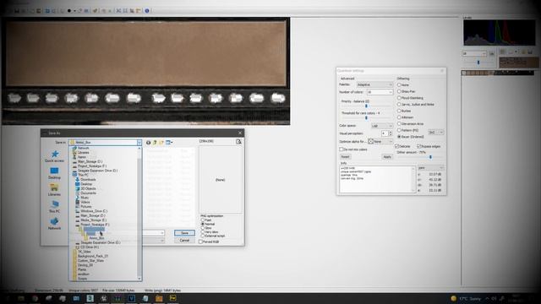The height and width of the screenshot is (304, 541).
Task: Click the Threshold for rare colors slider handle
Action: (366, 118)
